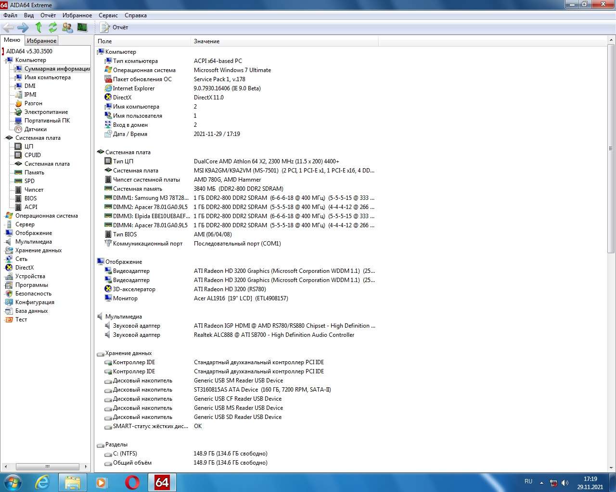Viewport: 616px width, 492px height.
Task: Click the green Up arrow toolbar icon
Action: (x=39, y=27)
